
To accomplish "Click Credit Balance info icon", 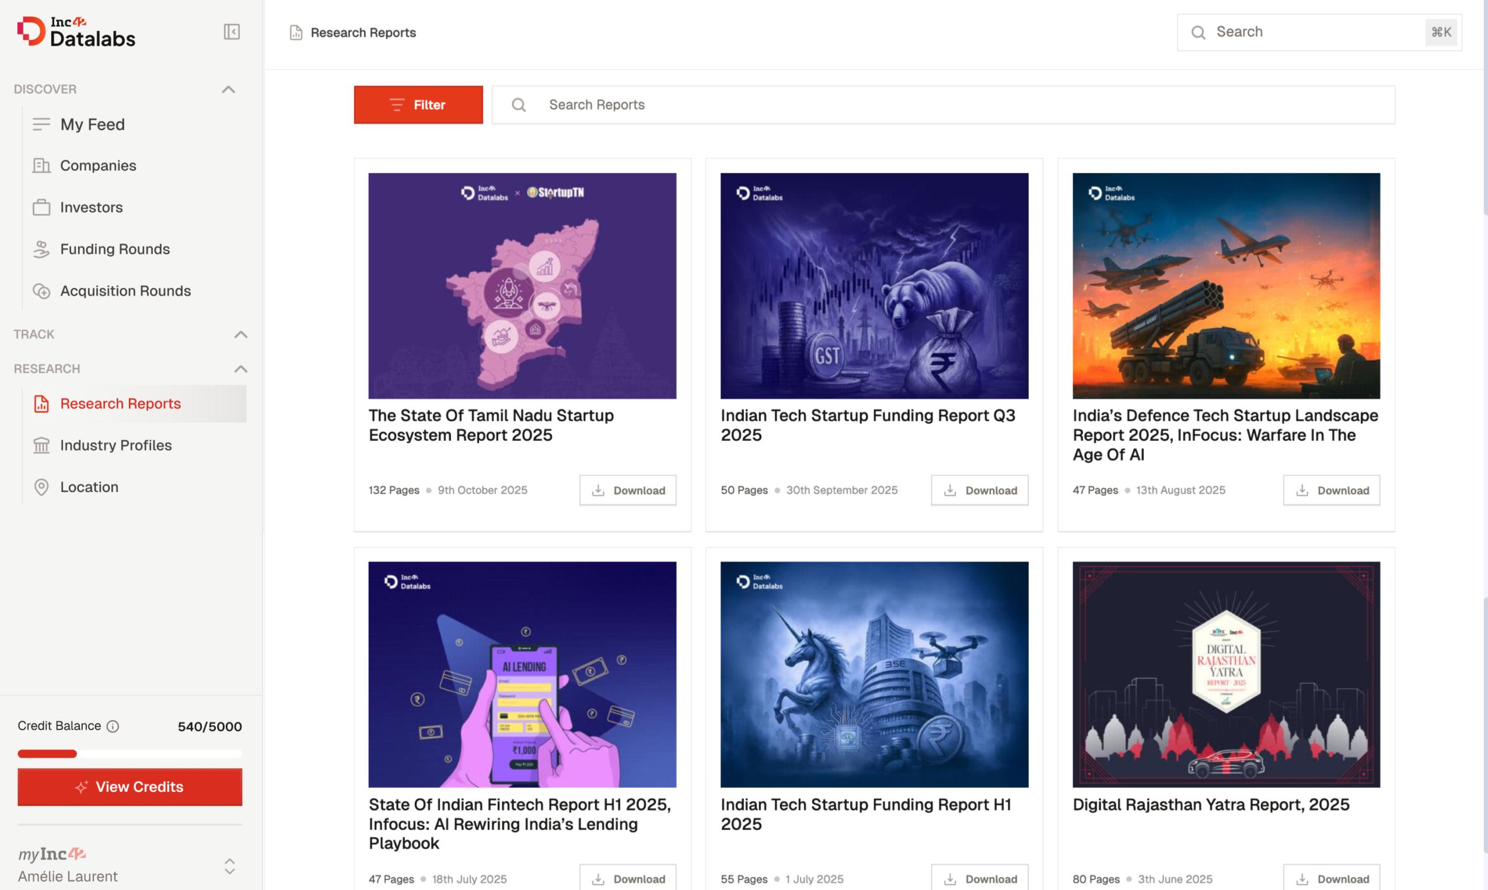I will [113, 726].
